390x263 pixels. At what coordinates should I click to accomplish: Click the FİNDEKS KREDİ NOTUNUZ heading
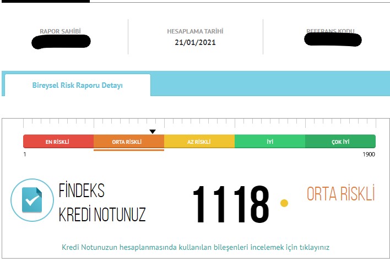tap(102, 203)
